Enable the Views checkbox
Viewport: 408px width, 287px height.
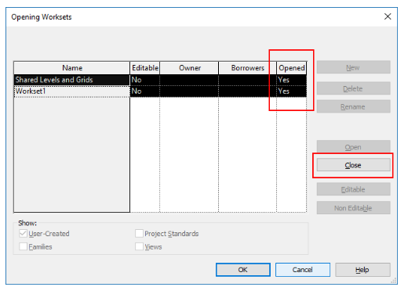pos(139,246)
